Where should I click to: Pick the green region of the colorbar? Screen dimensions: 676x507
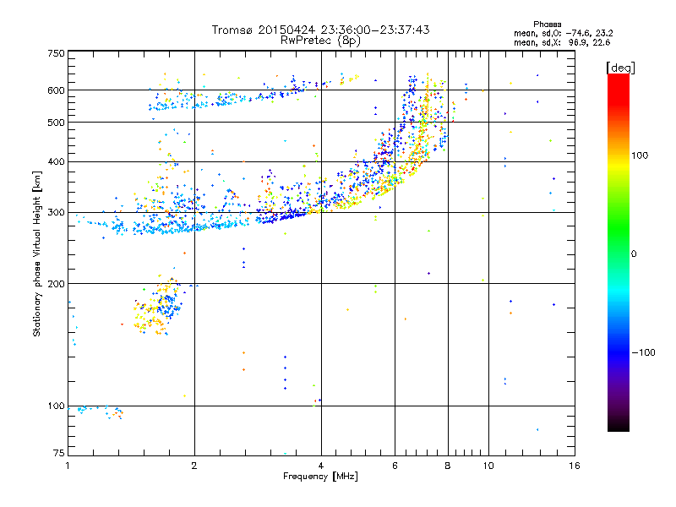point(618,253)
